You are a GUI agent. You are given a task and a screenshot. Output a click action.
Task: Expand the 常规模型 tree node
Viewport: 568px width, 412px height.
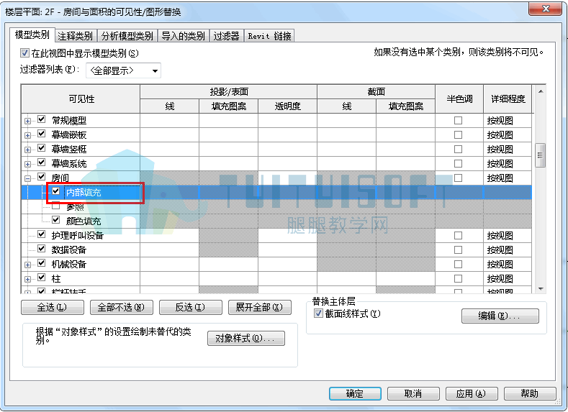click(x=27, y=121)
